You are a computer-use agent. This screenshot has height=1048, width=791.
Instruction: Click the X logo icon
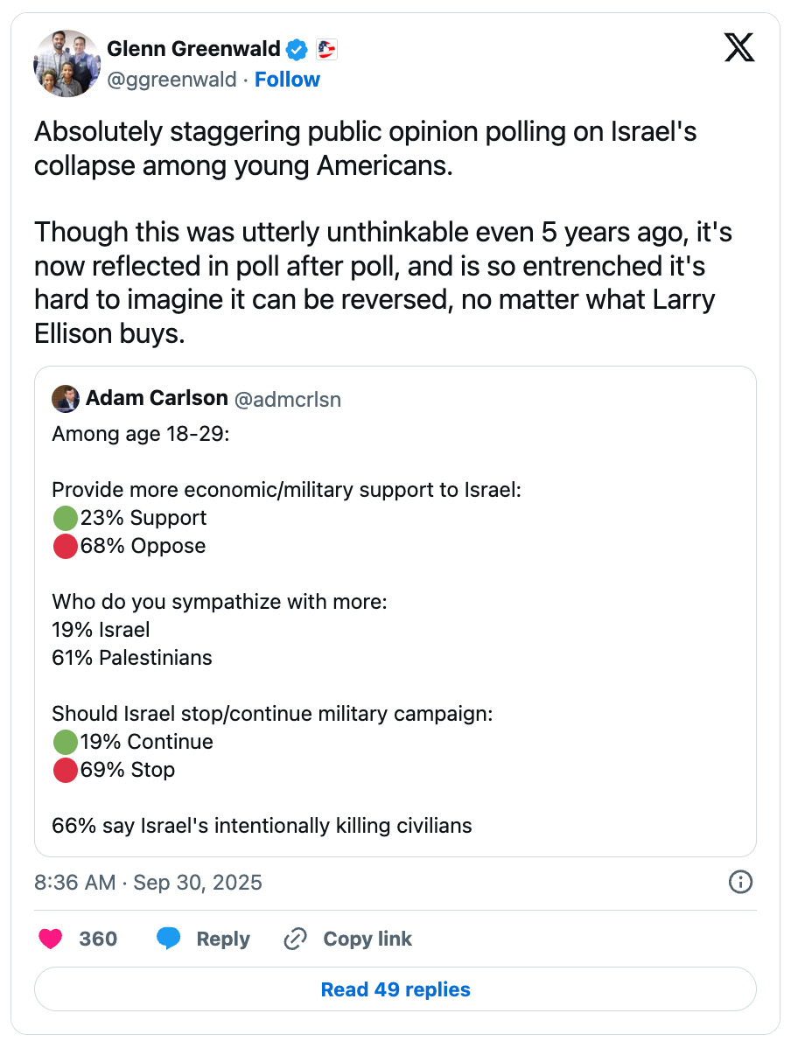point(739,46)
